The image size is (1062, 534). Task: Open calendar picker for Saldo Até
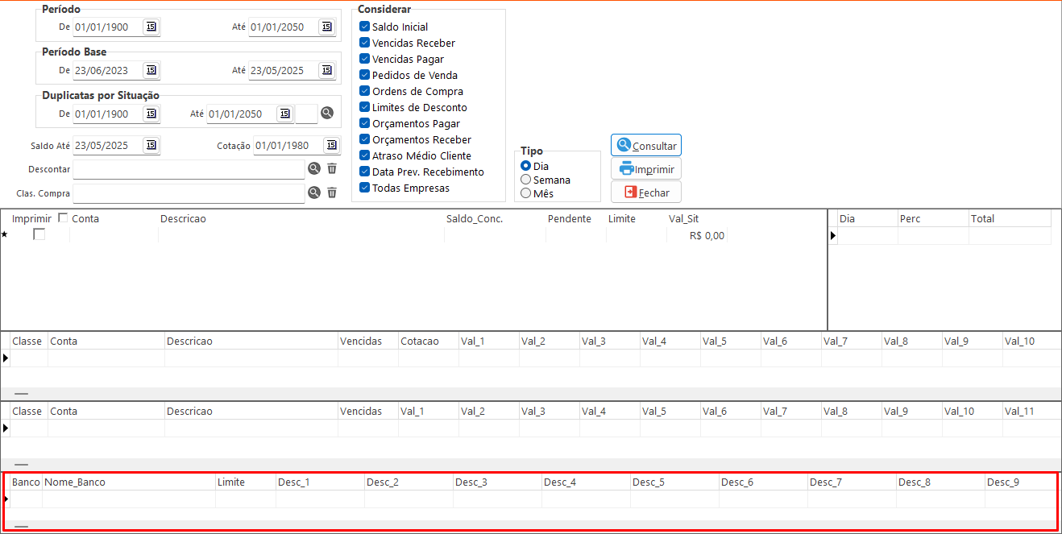coord(151,146)
